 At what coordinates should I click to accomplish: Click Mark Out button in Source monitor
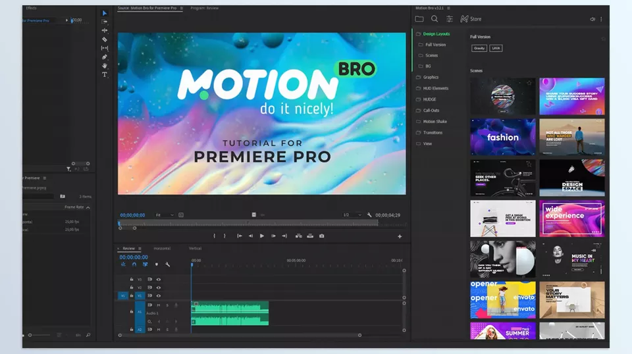[224, 236]
